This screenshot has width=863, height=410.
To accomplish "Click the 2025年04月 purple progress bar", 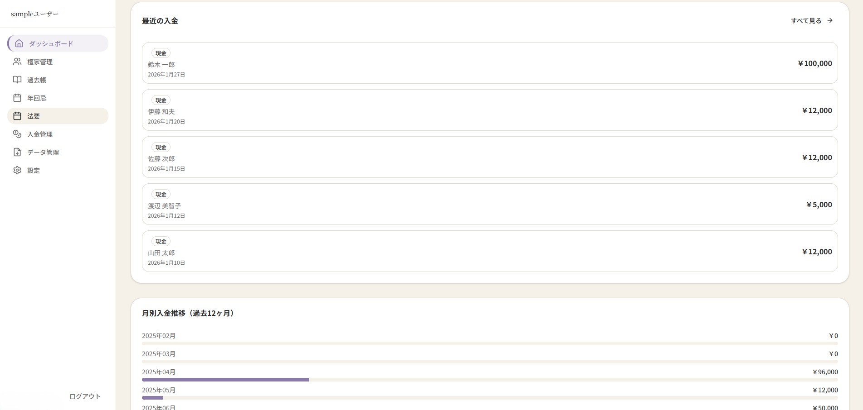I will (225, 380).
